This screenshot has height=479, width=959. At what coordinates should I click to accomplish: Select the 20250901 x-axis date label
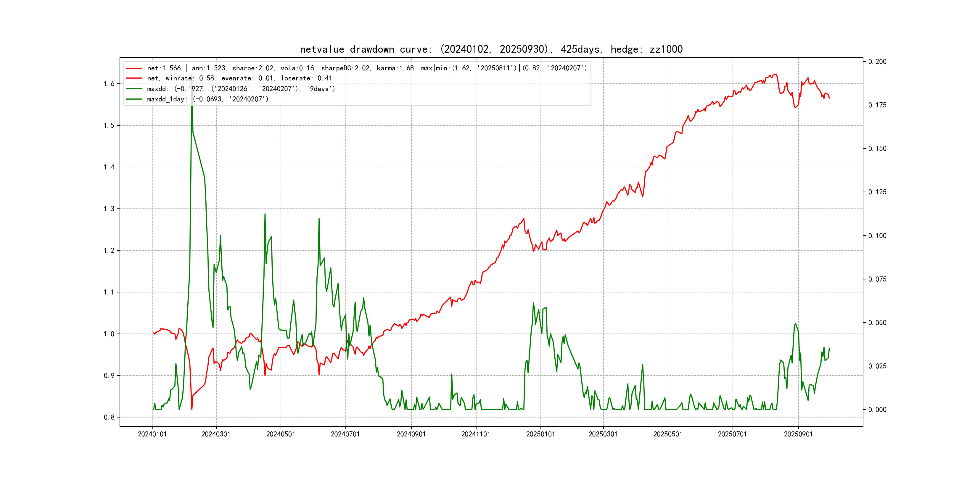[x=798, y=434]
